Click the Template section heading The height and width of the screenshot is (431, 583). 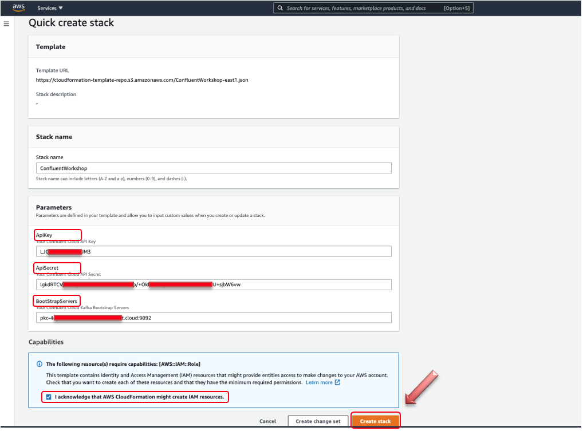pos(50,47)
